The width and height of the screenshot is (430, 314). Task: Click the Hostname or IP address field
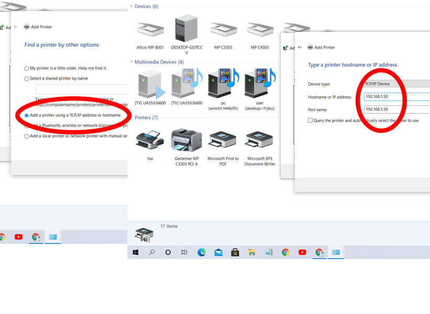[x=396, y=97]
